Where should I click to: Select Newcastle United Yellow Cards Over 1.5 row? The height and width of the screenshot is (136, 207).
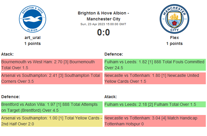155,78
